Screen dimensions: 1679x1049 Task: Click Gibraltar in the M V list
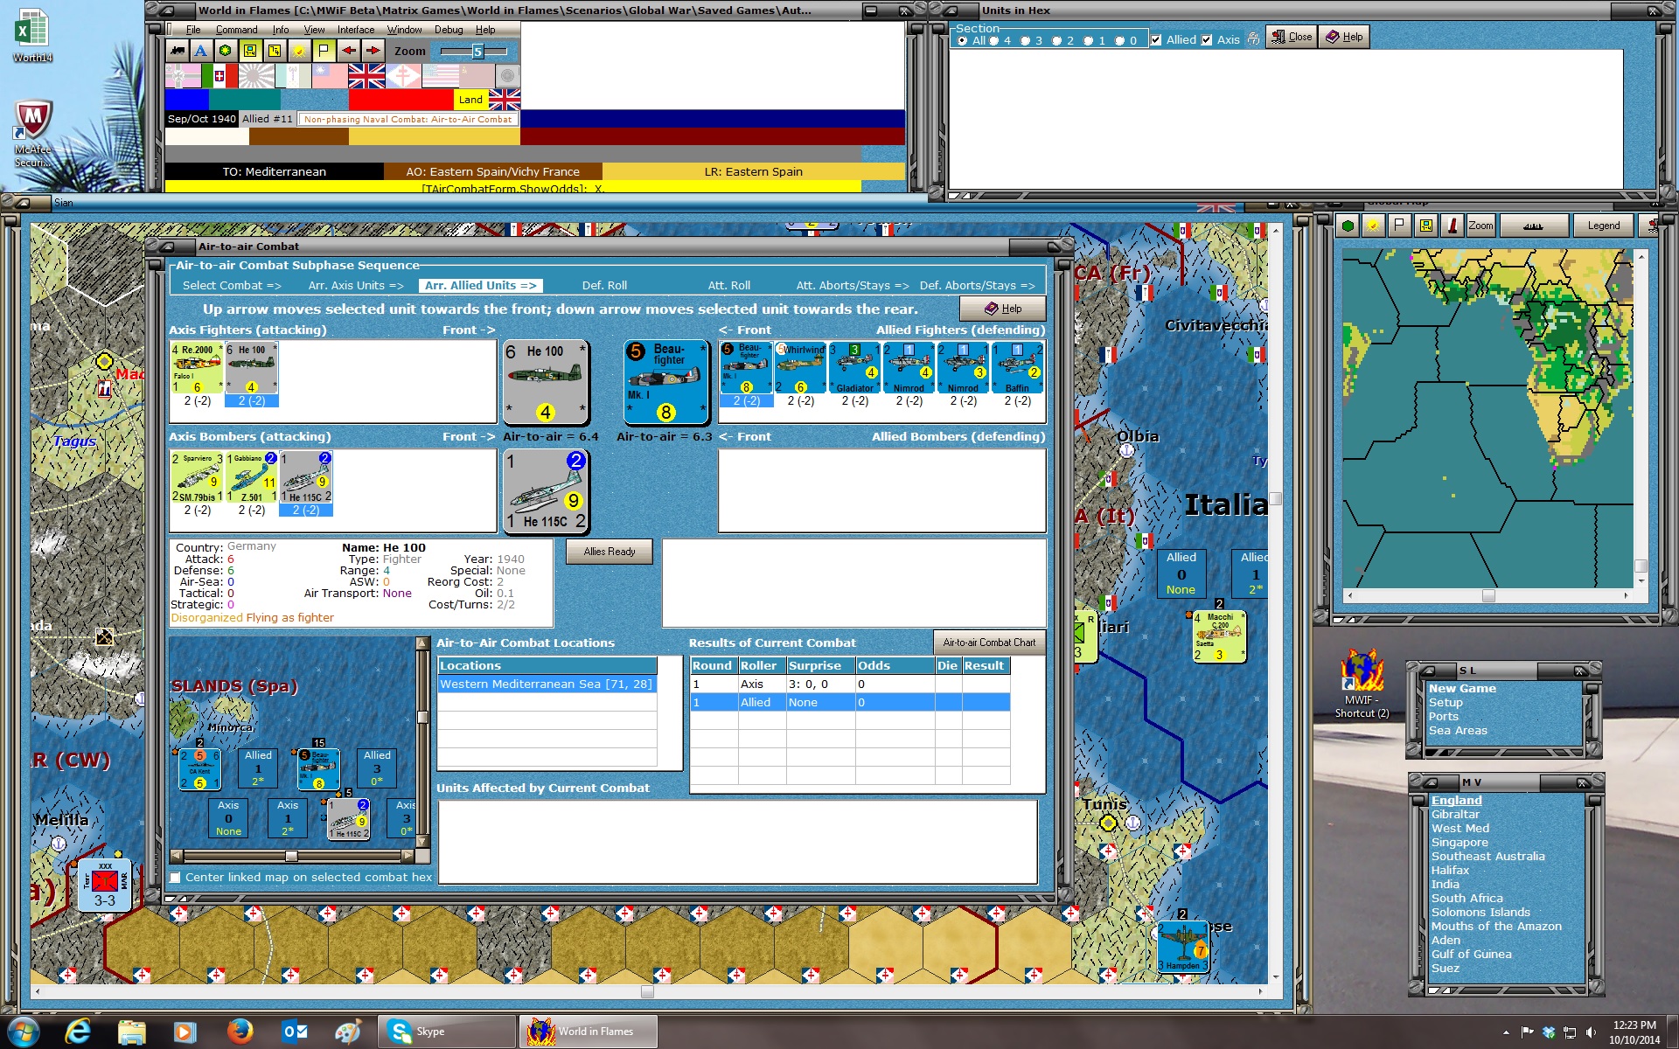1455,815
